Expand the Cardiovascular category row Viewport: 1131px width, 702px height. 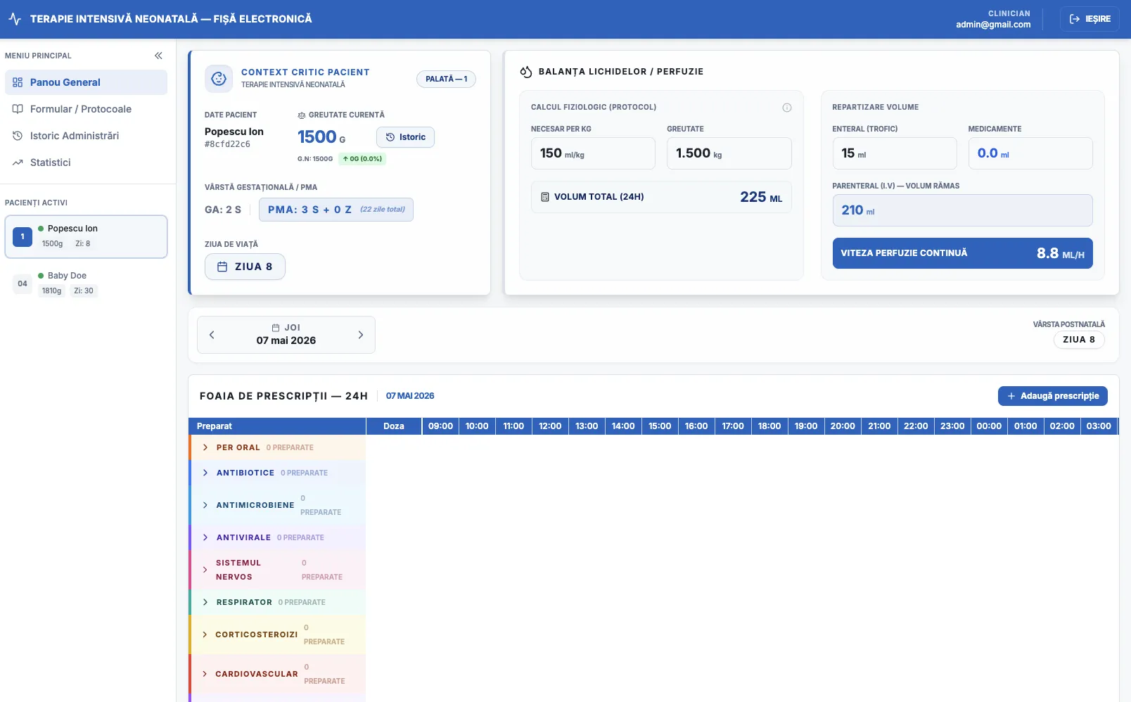pyautogui.click(x=277, y=674)
